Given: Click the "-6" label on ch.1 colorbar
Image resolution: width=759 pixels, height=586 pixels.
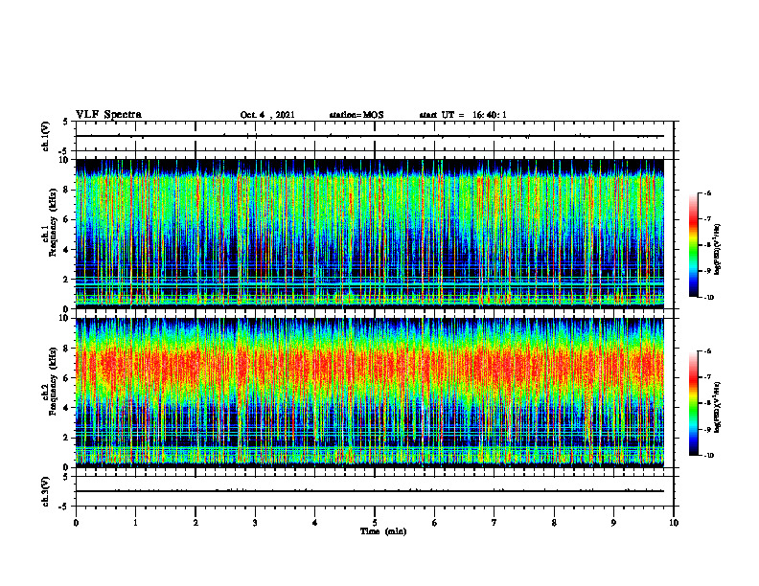Looking at the screenshot, I should pyautogui.click(x=707, y=192).
